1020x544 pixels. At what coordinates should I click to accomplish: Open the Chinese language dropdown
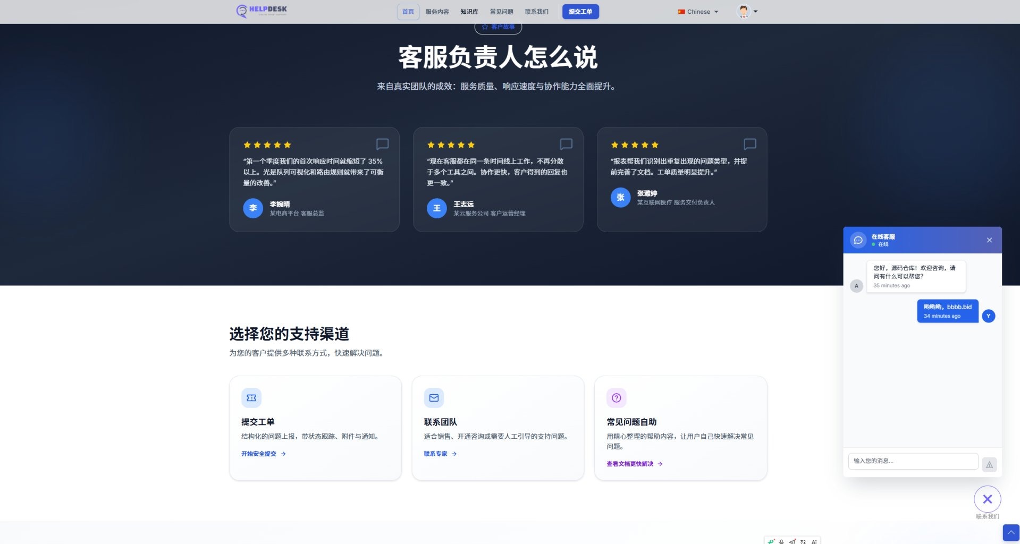point(698,12)
